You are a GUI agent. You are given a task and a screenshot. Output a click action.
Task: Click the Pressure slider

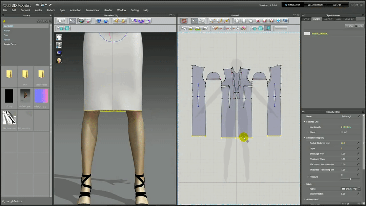[350, 179]
